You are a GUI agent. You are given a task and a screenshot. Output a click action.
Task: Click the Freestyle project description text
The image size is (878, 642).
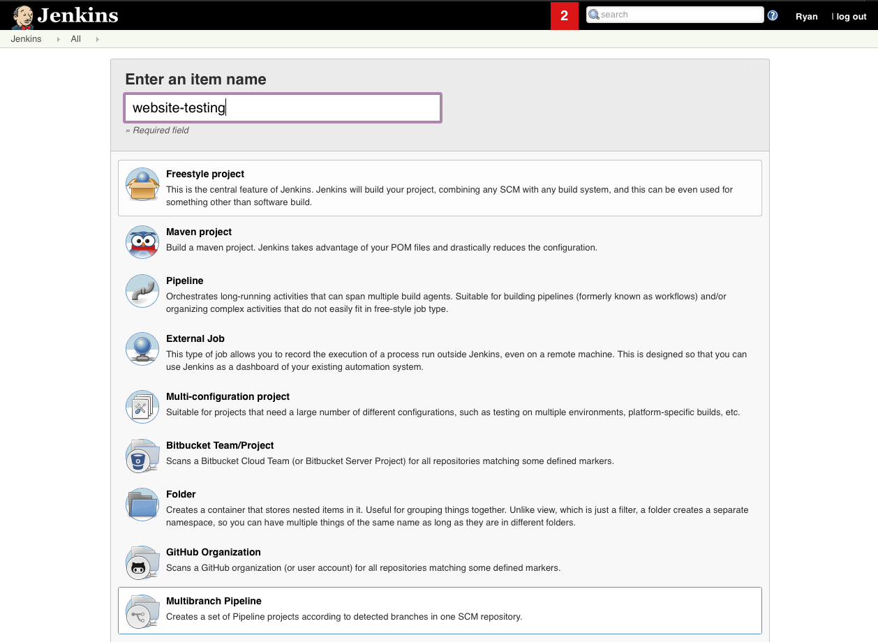click(x=449, y=196)
